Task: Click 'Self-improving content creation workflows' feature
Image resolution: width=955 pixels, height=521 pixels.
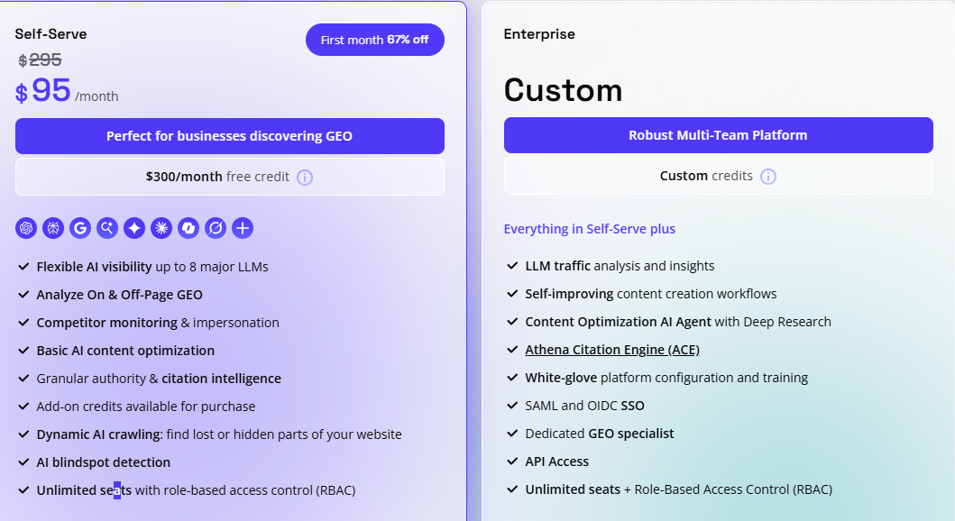Action: (x=650, y=294)
